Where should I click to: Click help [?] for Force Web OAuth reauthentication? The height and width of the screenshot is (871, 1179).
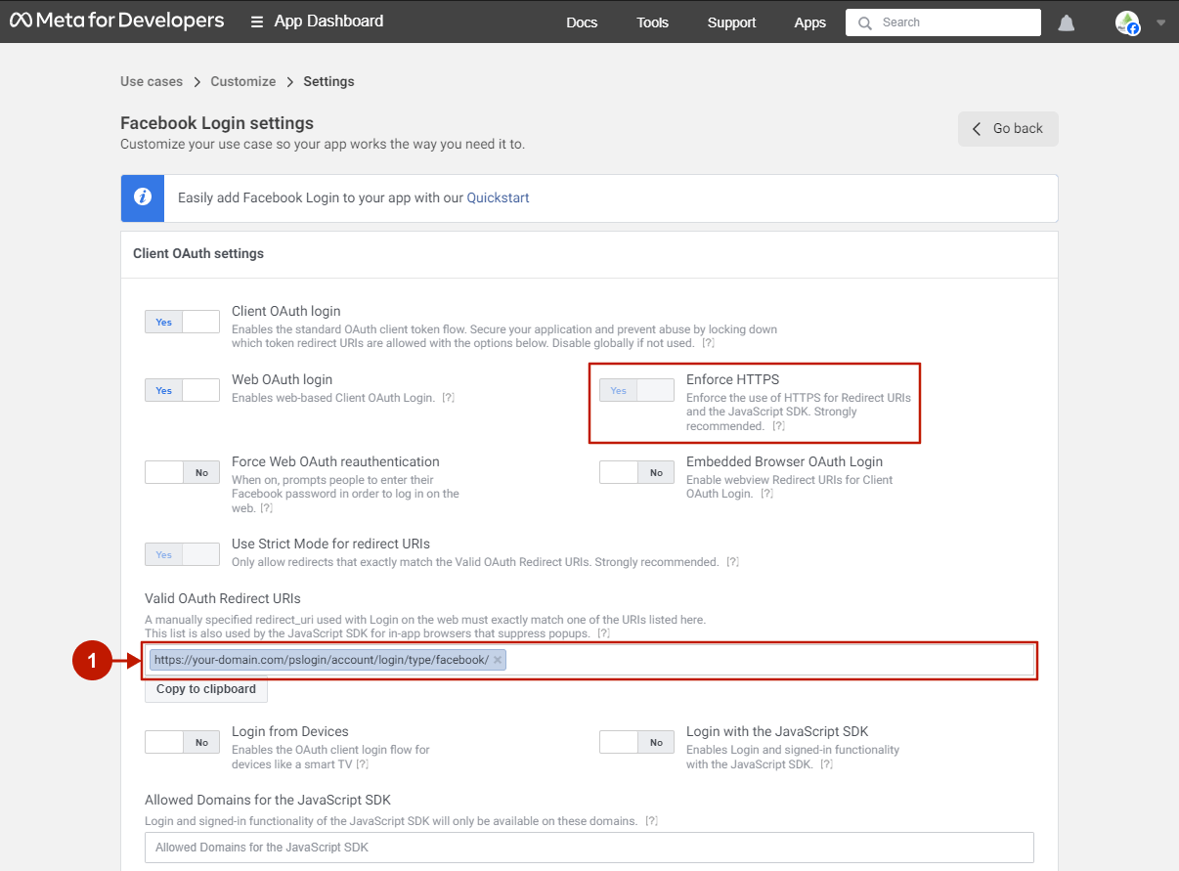click(266, 508)
